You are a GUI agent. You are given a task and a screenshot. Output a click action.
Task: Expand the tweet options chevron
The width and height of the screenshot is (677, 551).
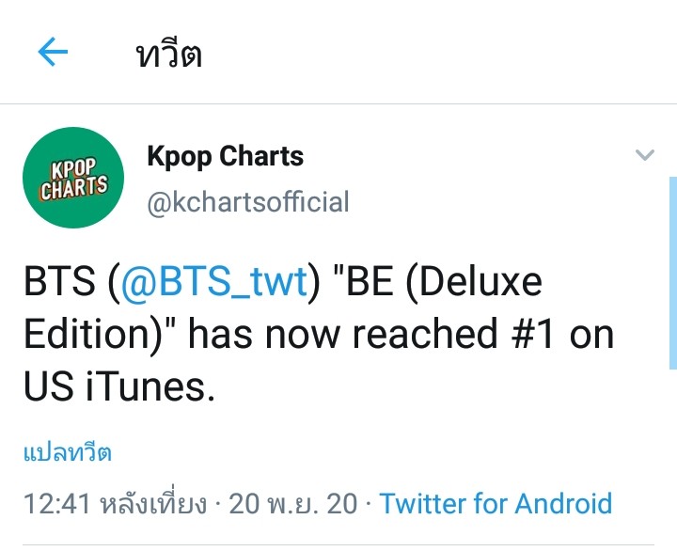[644, 156]
